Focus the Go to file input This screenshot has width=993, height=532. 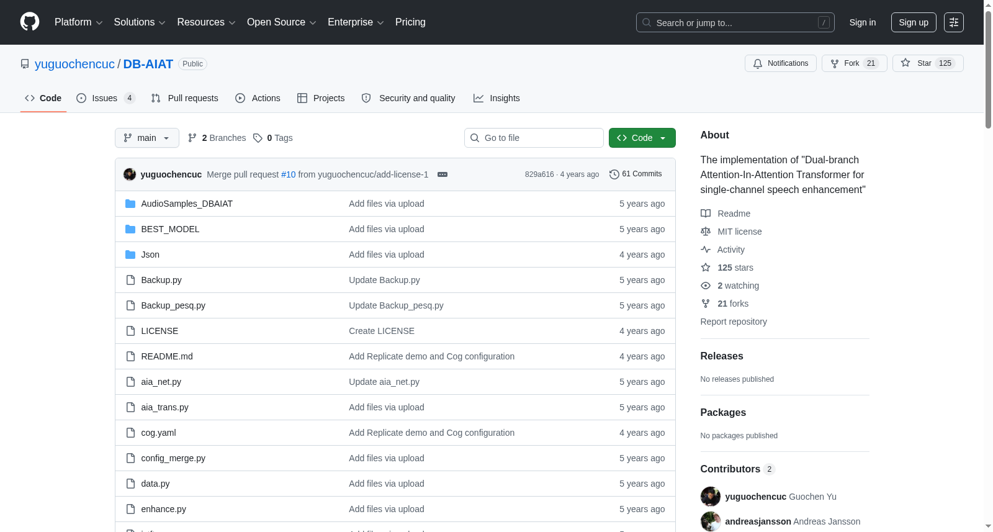pos(534,138)
